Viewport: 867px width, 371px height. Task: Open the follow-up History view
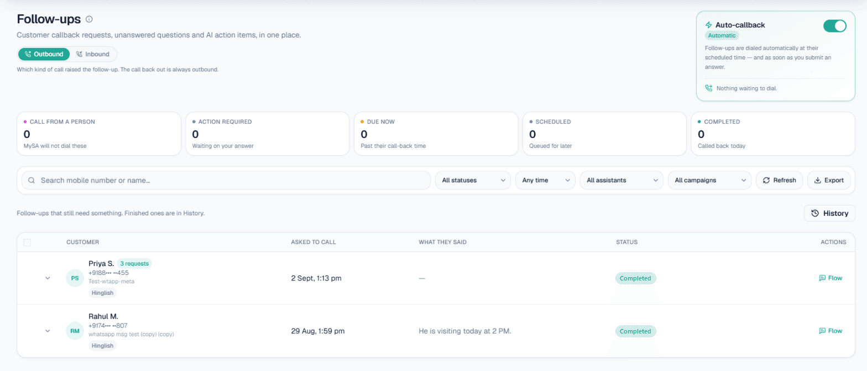click(829, 213)
